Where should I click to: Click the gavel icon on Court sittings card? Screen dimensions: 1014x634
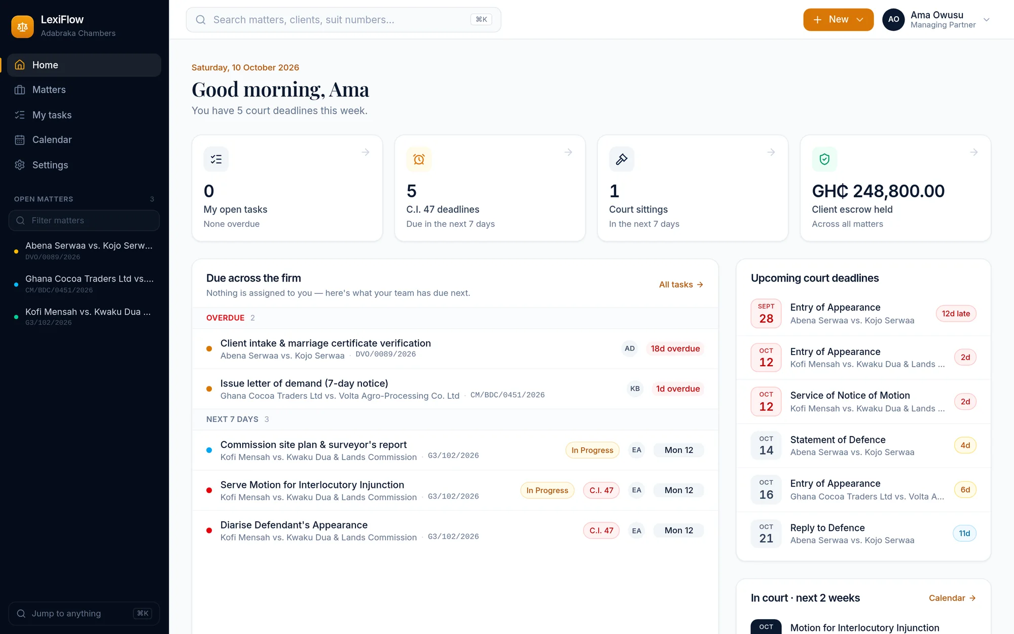tap(622, 159)
